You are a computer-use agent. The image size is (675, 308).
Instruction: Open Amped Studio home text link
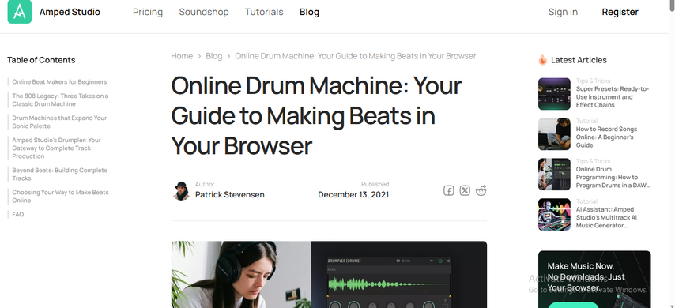click(x=70, y=12)
